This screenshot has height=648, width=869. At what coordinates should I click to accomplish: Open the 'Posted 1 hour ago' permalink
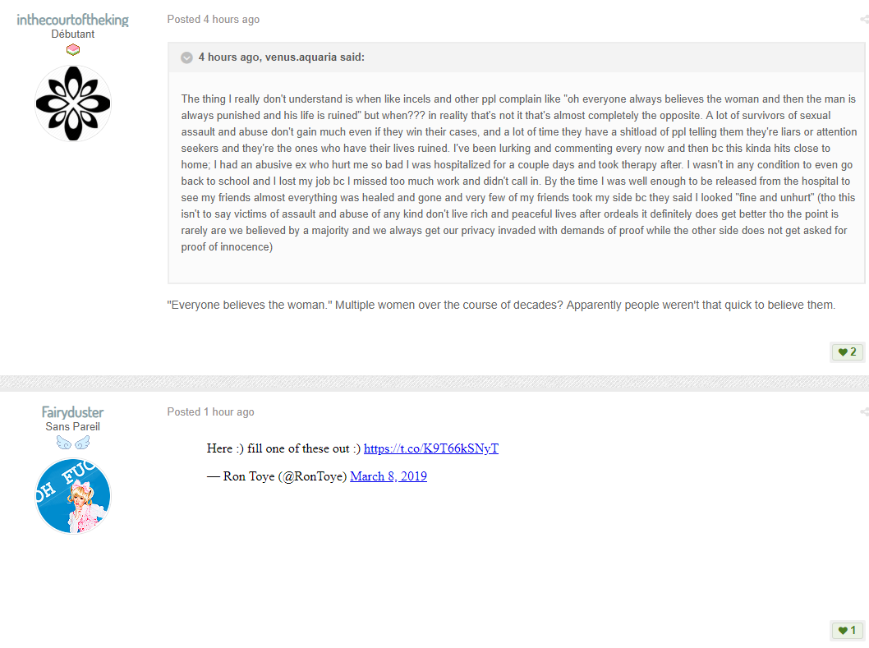pyautogui.click(x=210, y=411)
